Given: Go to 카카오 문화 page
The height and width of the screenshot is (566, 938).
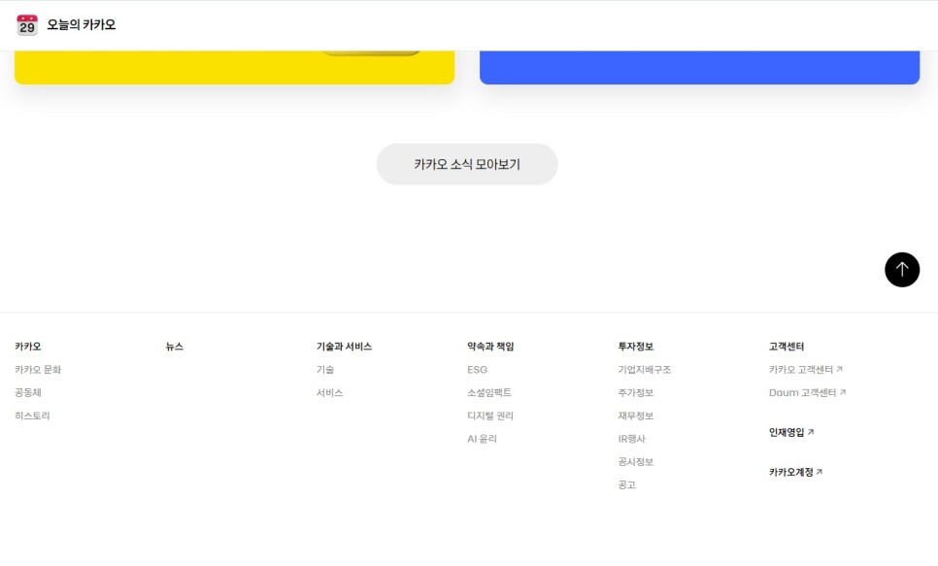Looking at the screenshot, I should [x=38, y=370].
